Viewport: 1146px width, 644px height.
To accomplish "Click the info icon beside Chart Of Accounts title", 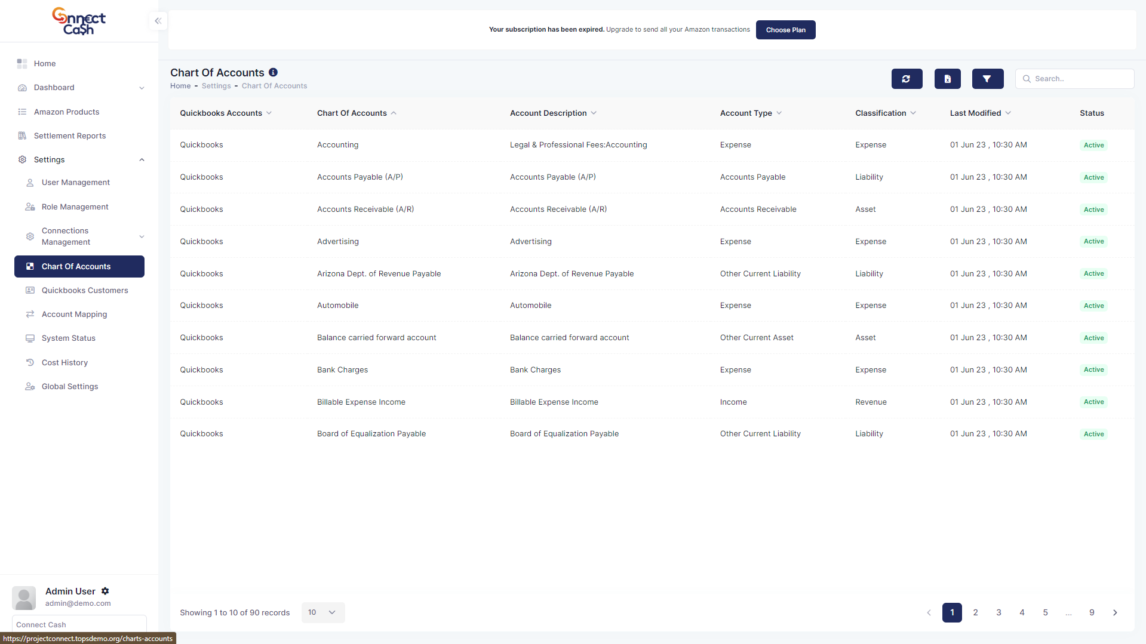I will (273, 72).
